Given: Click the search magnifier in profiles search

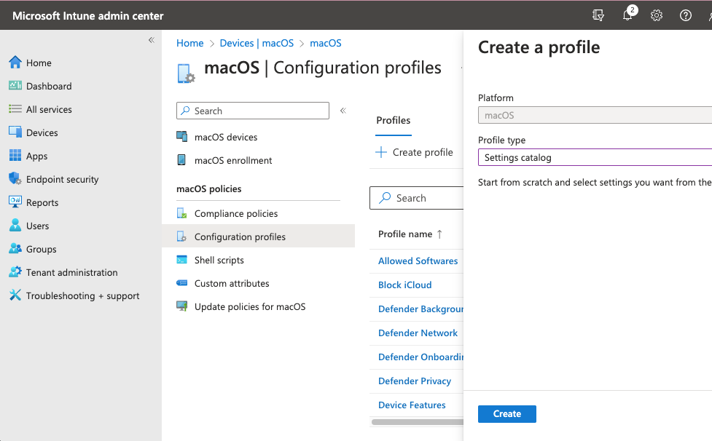Looking at the screenshot, I should [x=385, y=198].
